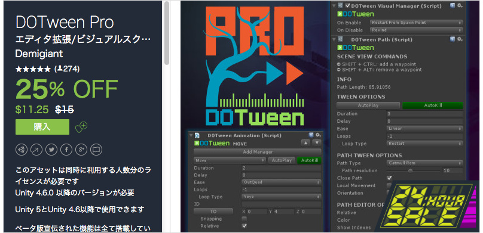This screenshot has width=483, height=233.
Task: Open On Enable dropdown showing Restart From Spawn Point
Action: click(x=416, y=23)
